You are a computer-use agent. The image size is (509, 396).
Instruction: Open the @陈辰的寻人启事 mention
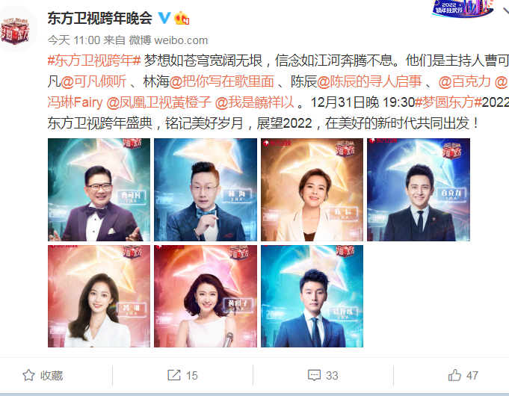click(369, 81)
